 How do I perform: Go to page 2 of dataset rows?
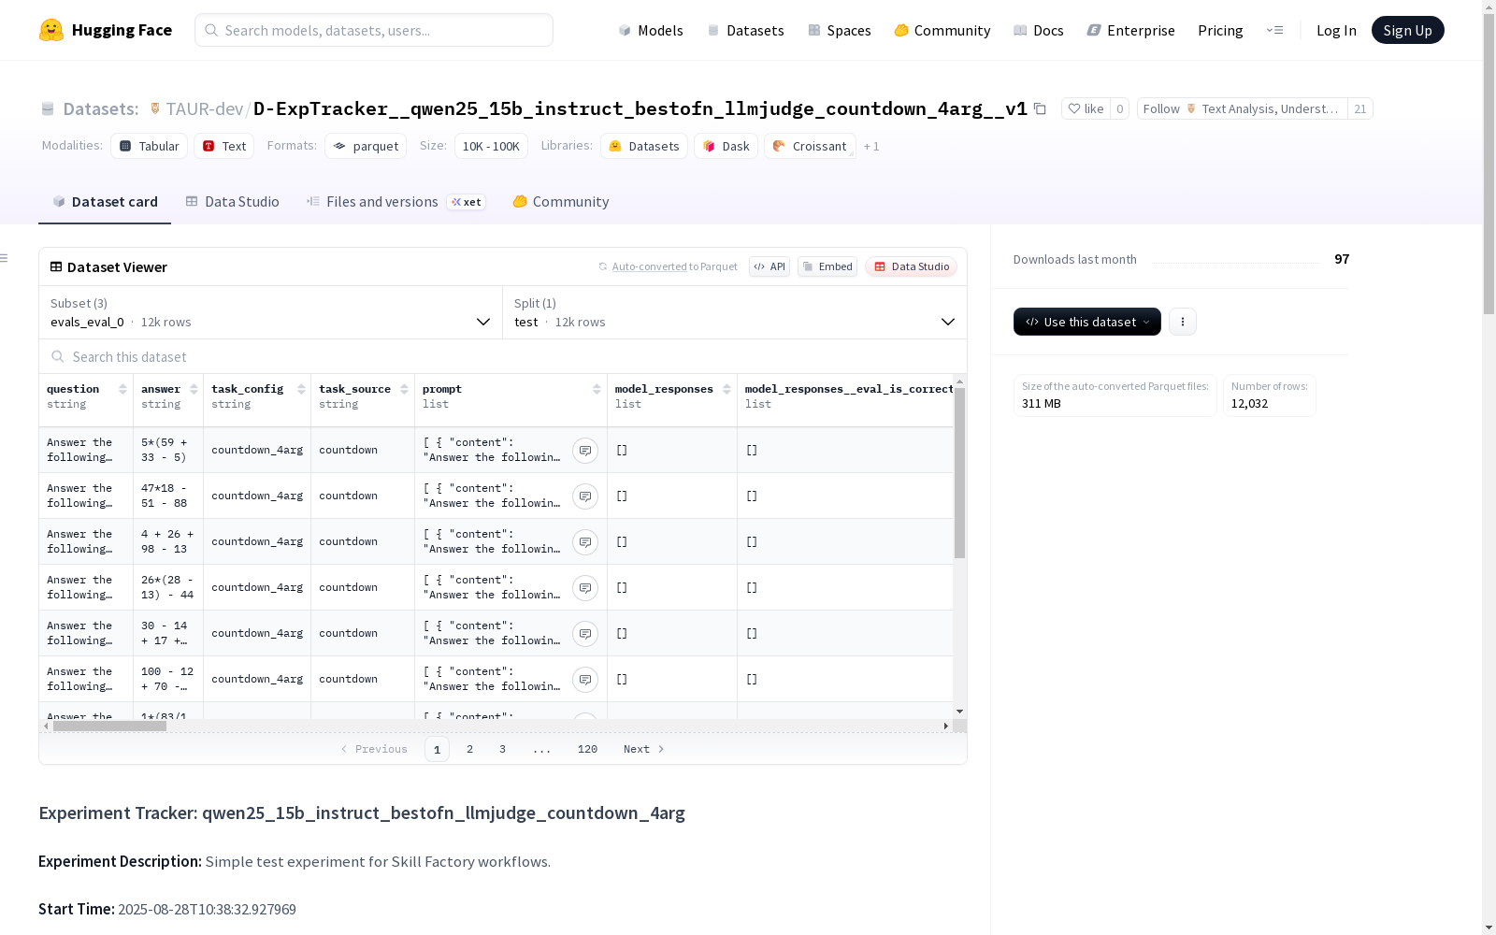point(469,749)
